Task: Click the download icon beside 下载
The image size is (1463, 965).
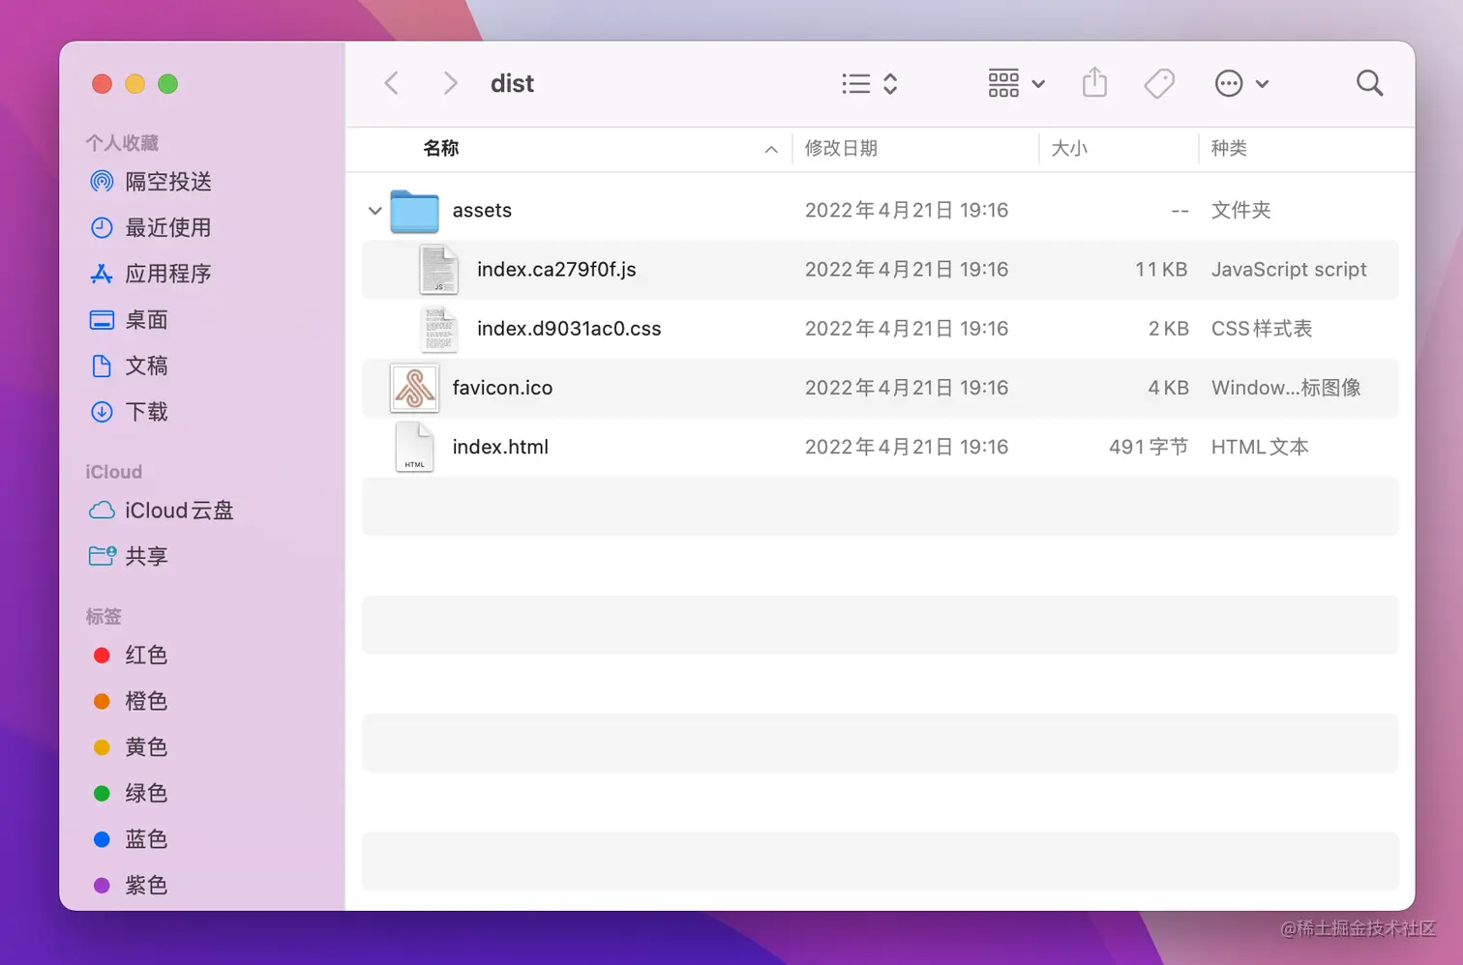Action: (102, 412)
